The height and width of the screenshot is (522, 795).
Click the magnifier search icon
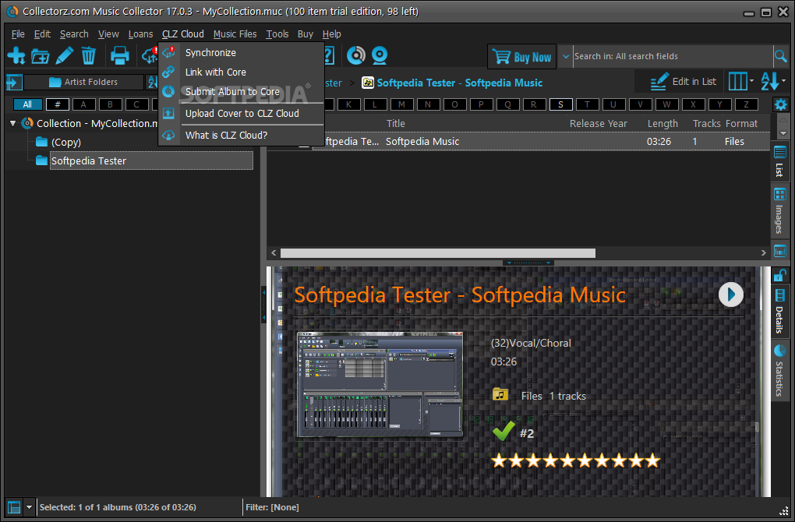[781, 56]
